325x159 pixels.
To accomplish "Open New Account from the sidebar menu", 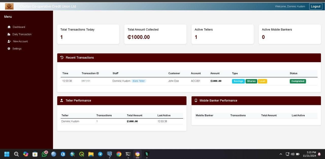I will tap(20, 41).
